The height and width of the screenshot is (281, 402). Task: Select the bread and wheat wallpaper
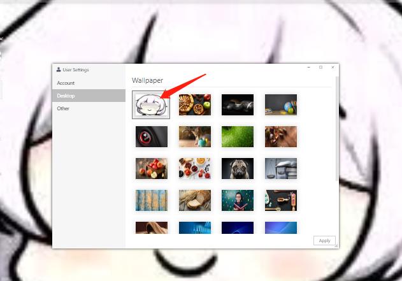pyautogui.click(x=195, y=200)
